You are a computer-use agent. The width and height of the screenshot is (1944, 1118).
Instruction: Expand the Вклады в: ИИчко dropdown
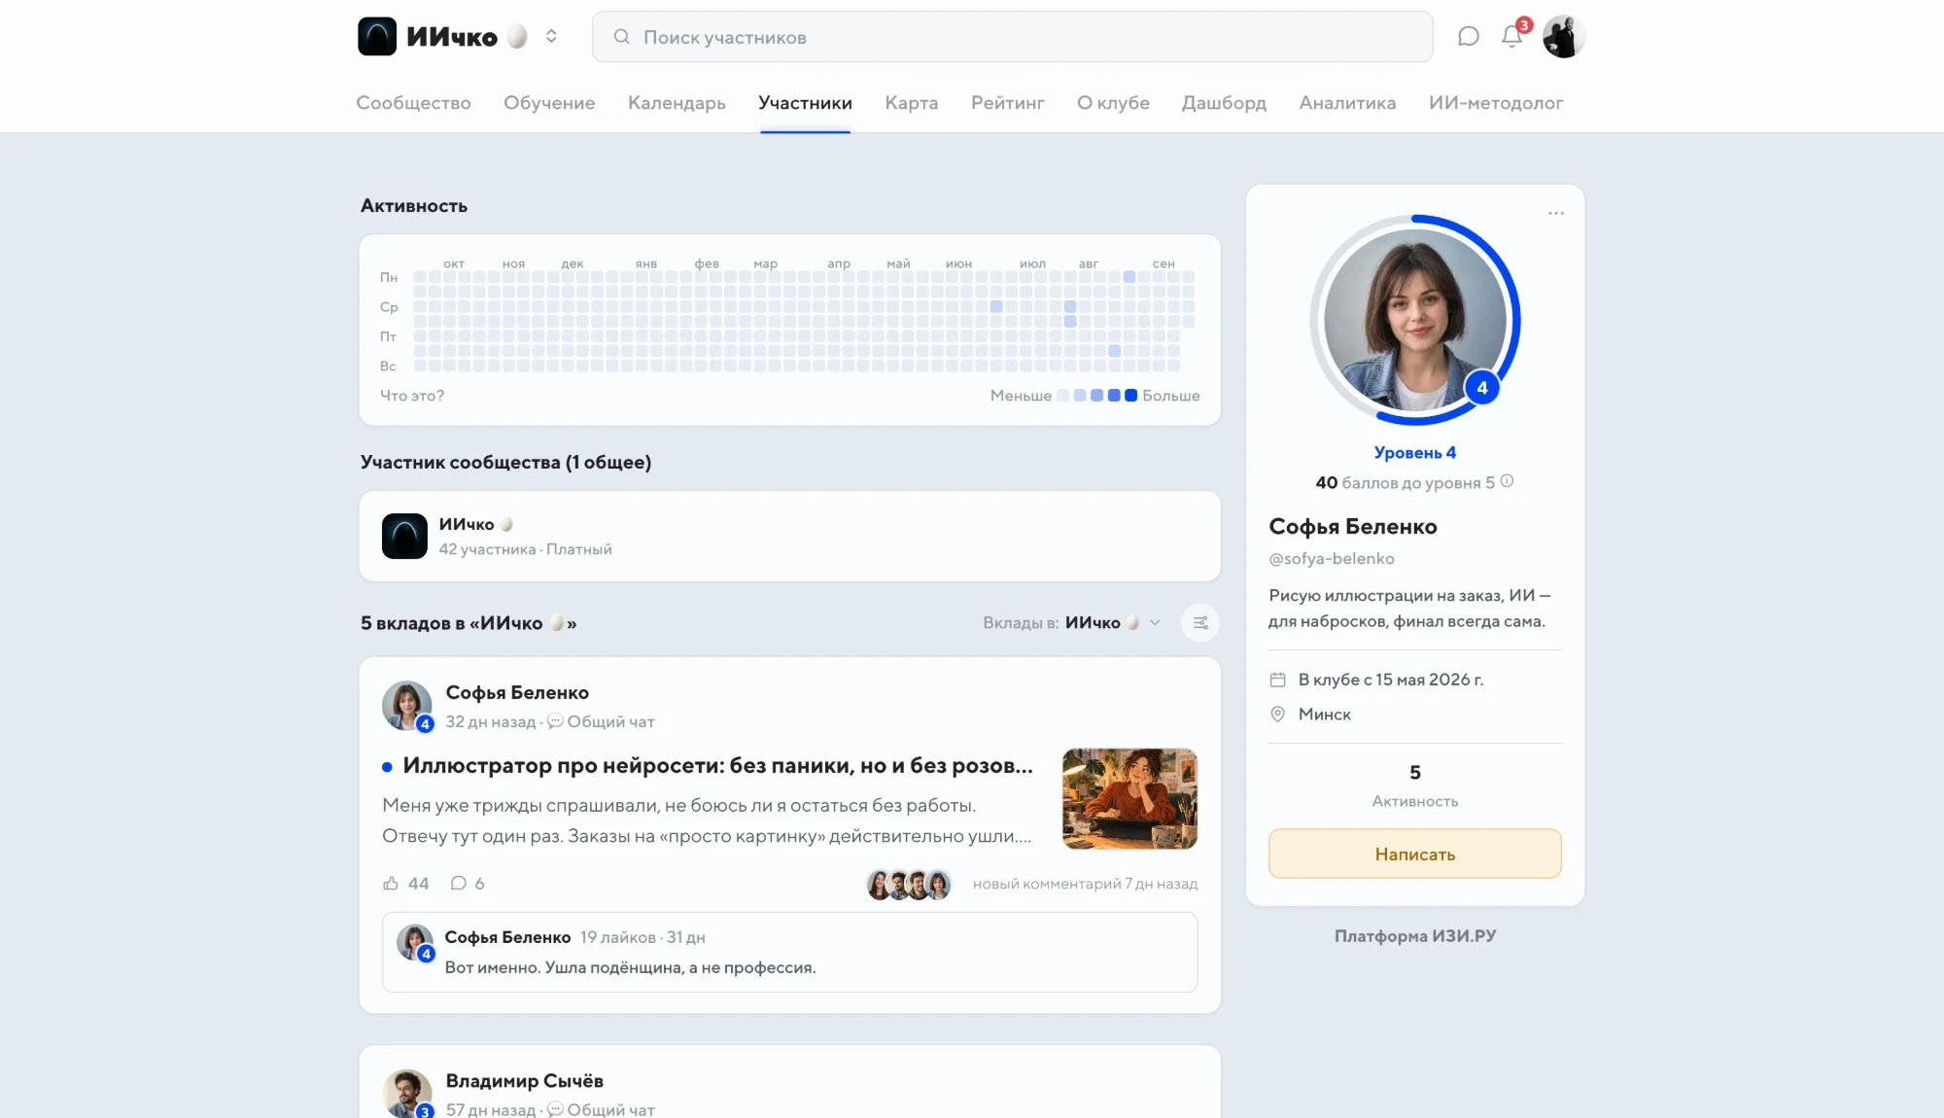(1072, 623)
